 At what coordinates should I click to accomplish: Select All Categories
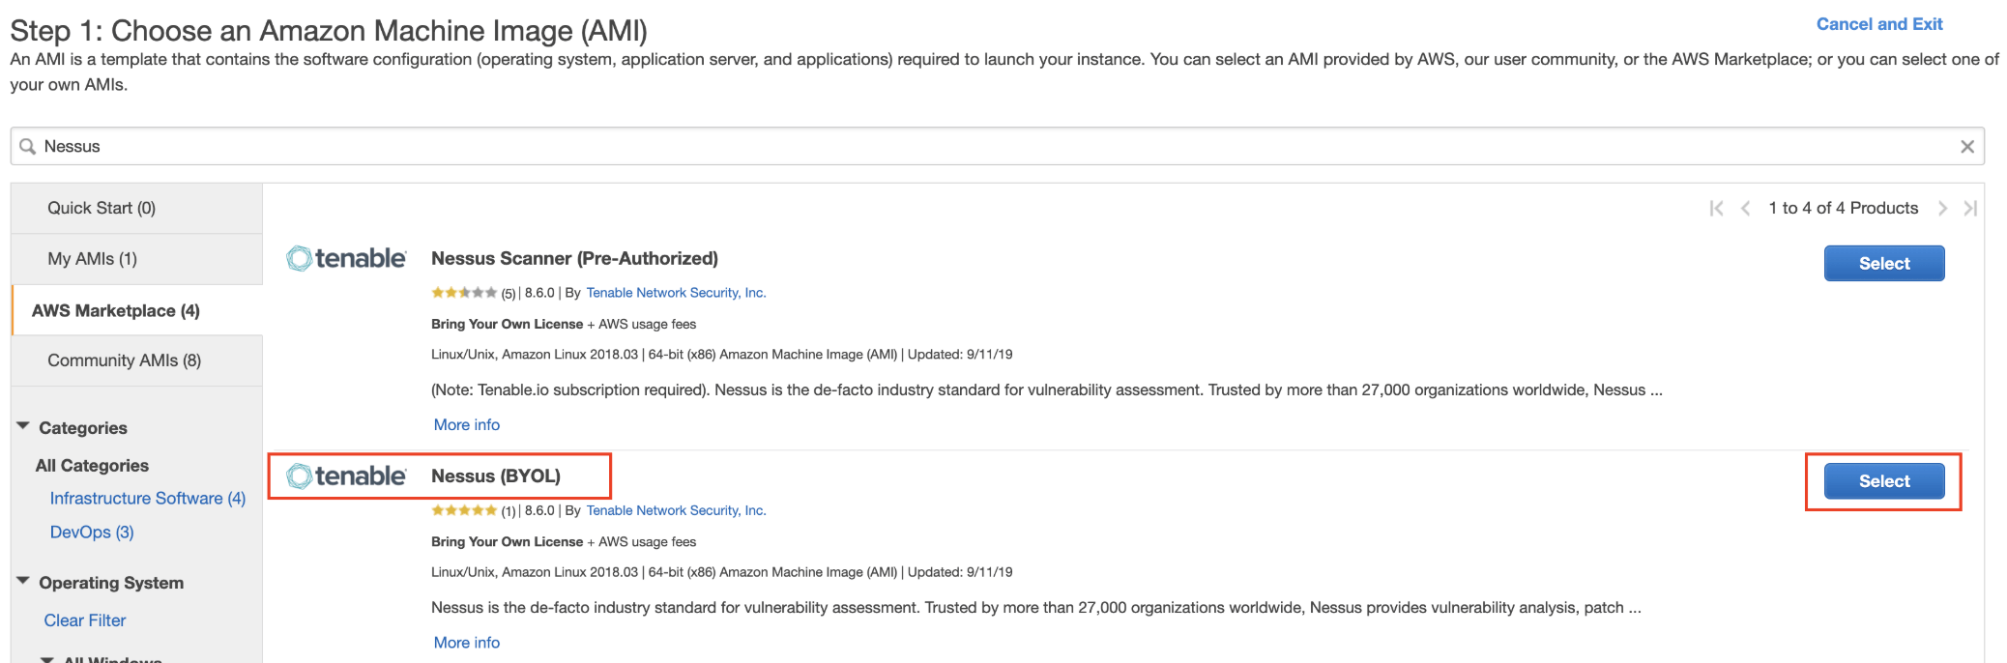click(x=92, y=465)
